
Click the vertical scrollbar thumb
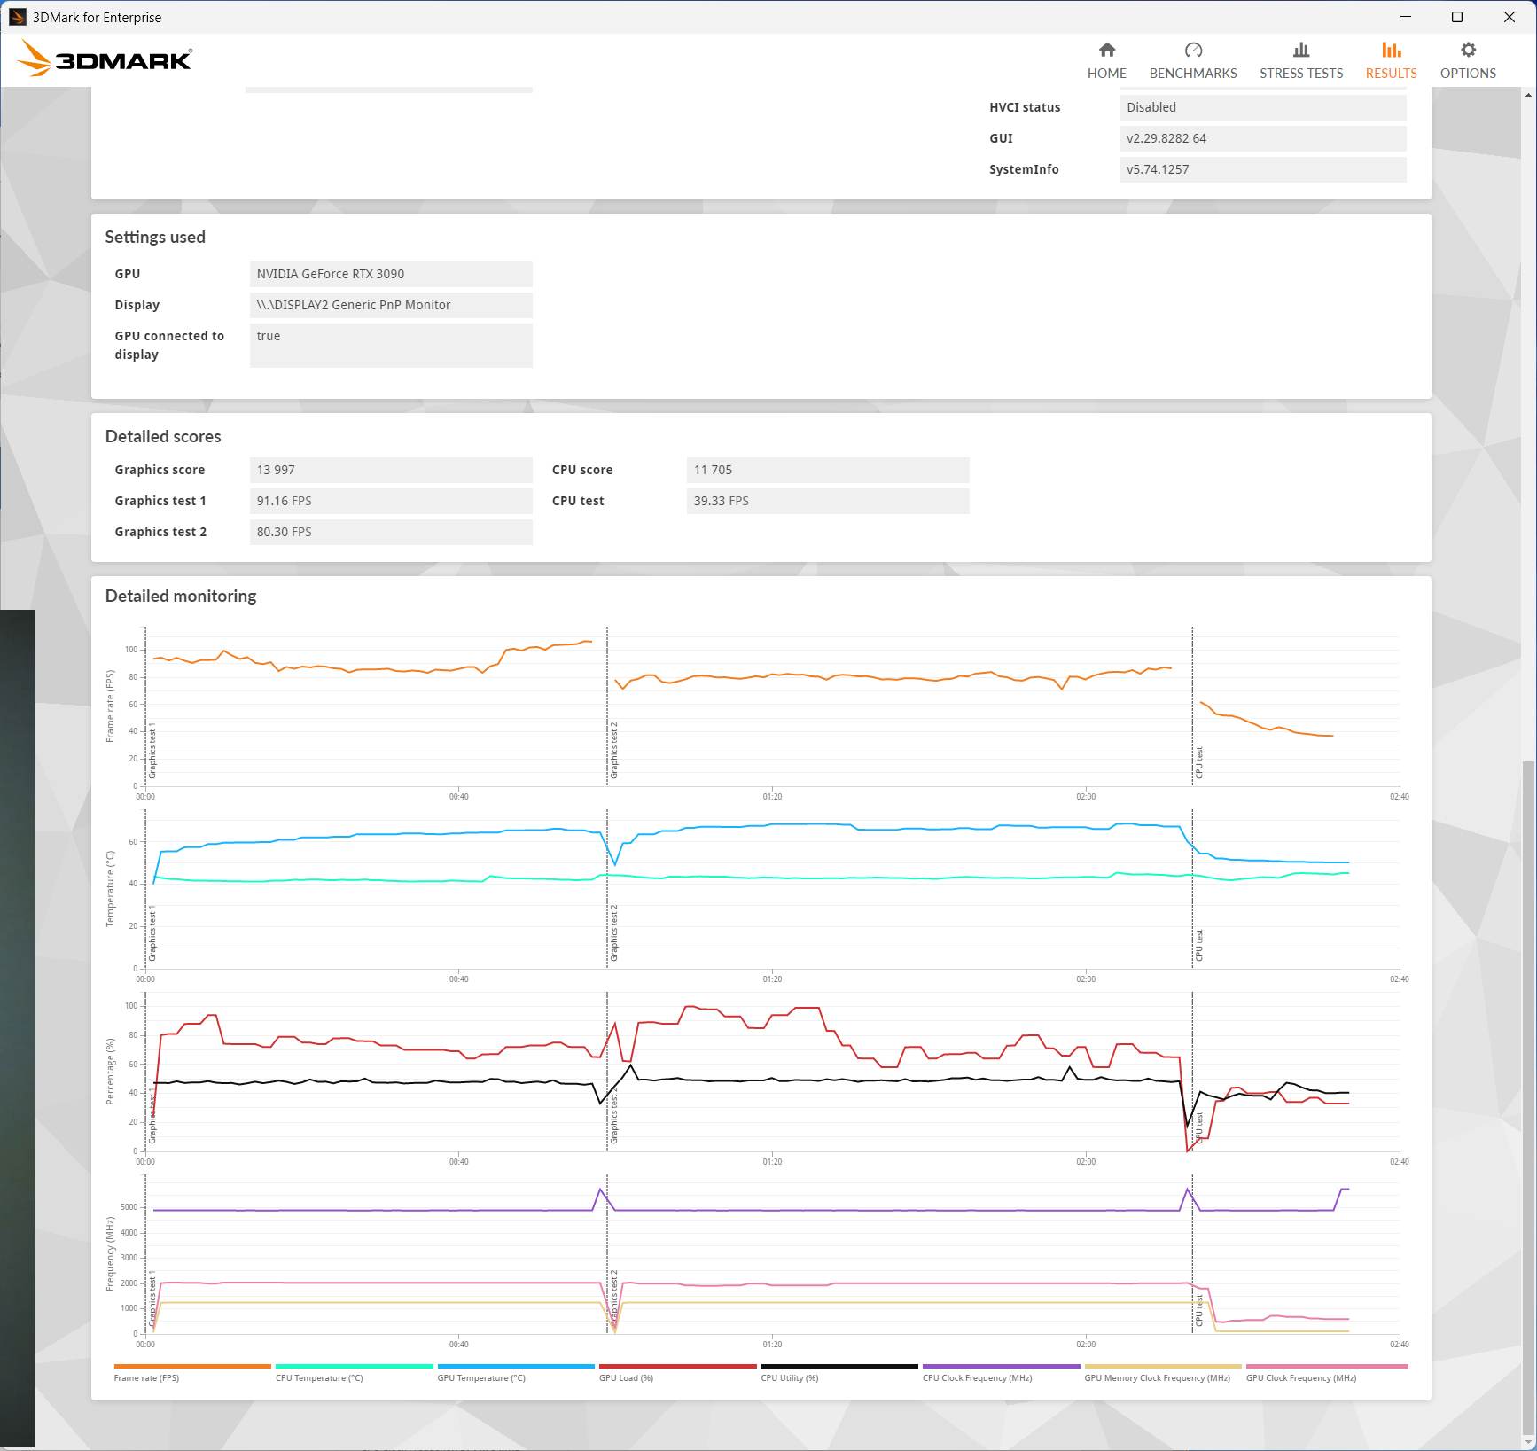1528,1099
